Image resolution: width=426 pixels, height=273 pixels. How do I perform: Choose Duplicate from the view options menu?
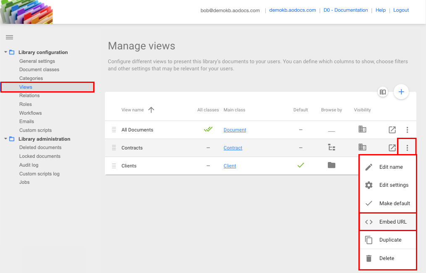point(391,240)
